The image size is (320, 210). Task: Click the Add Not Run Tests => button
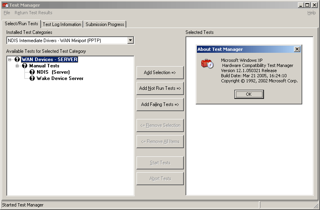(160, 88)
